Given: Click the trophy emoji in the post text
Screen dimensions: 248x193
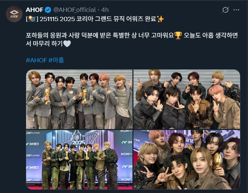Looking at the screenshot, I should click(x=178, y=35).
